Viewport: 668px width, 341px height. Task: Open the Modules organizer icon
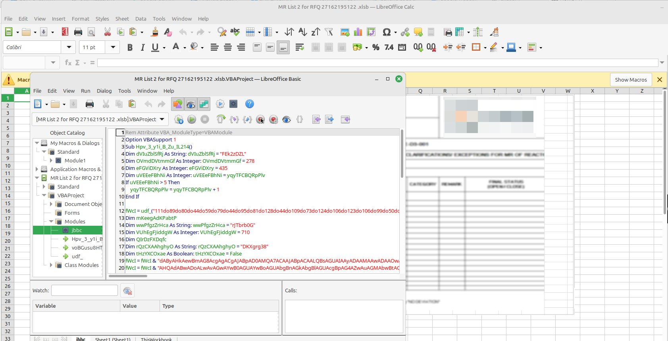pos(233,104)
